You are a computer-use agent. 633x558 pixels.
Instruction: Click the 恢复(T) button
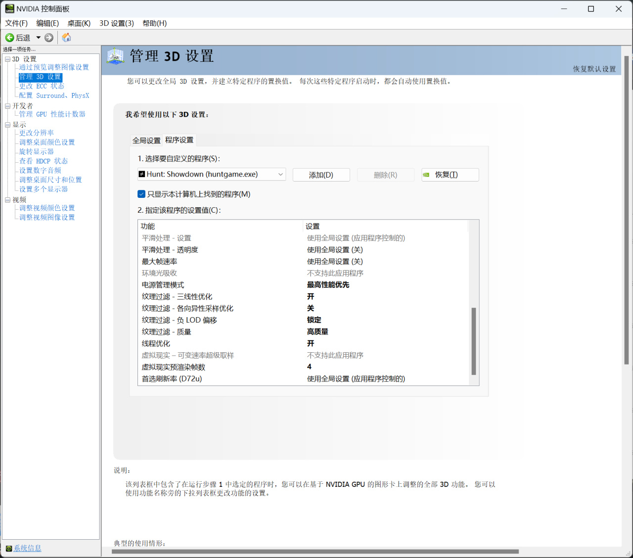point(450,175)
